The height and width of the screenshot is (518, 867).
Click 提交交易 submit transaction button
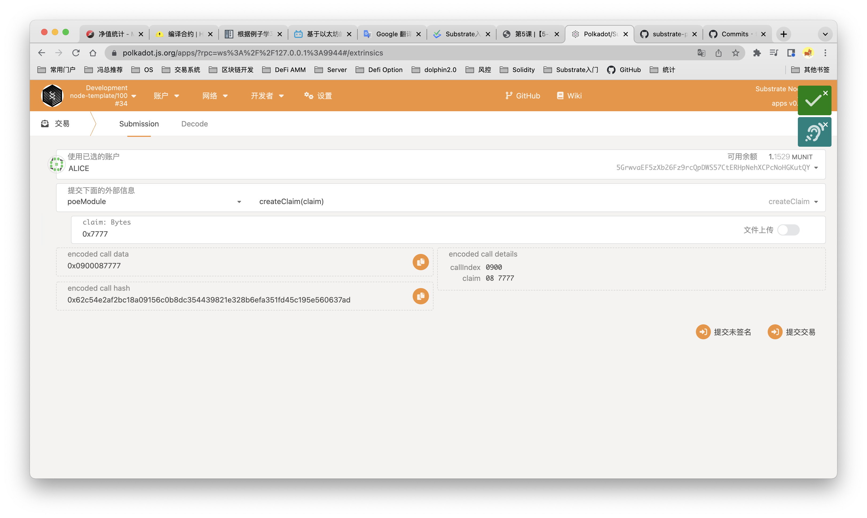click(791, 332)
